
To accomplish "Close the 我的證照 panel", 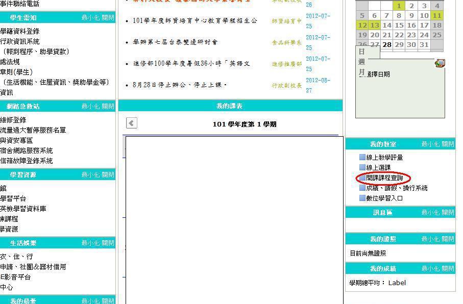I will [x=448, y=239].
